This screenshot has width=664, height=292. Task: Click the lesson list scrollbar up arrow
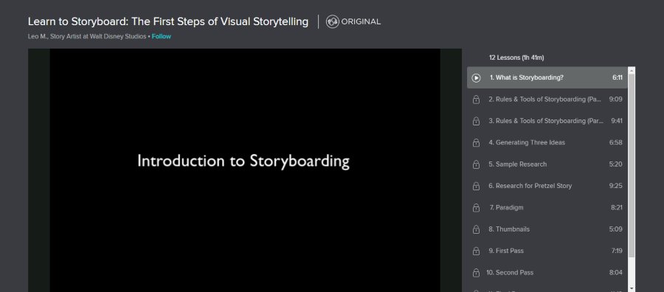pos(632,70)
